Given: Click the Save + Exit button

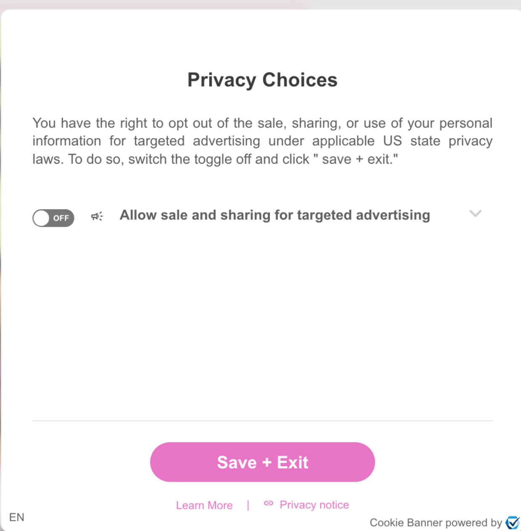Looking at the screenshot, I should pos(263,462).
